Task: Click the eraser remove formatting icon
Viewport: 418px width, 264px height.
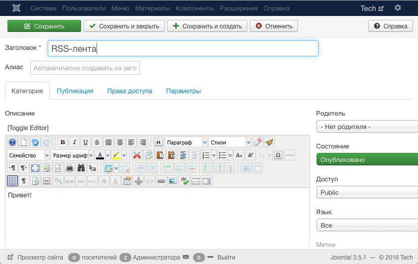Action: [258, 142]
